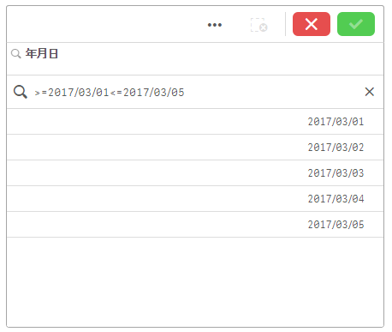Screen dimensions: 392x332
Task: Focus the search field containing >=2017/03/01<=2017/03/05
Action: 197,92
